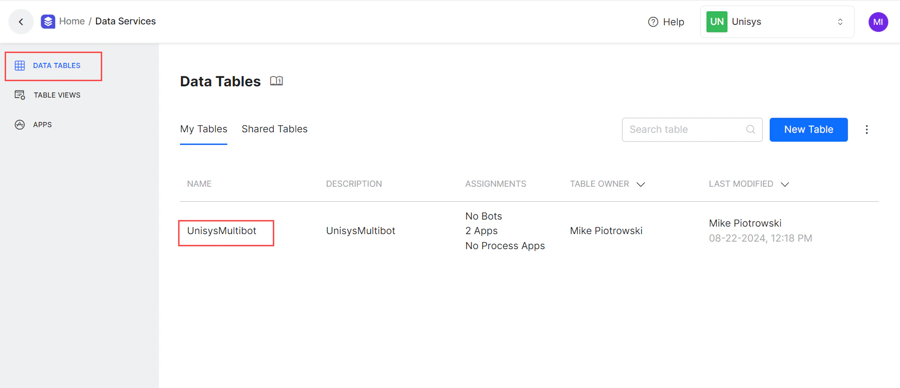
Task: Open the UnisysMultibot table
Action: coord(222,230)
